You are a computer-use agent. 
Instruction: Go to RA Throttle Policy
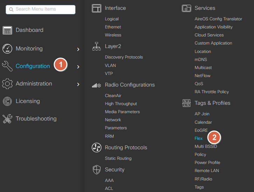pos(212,92)
